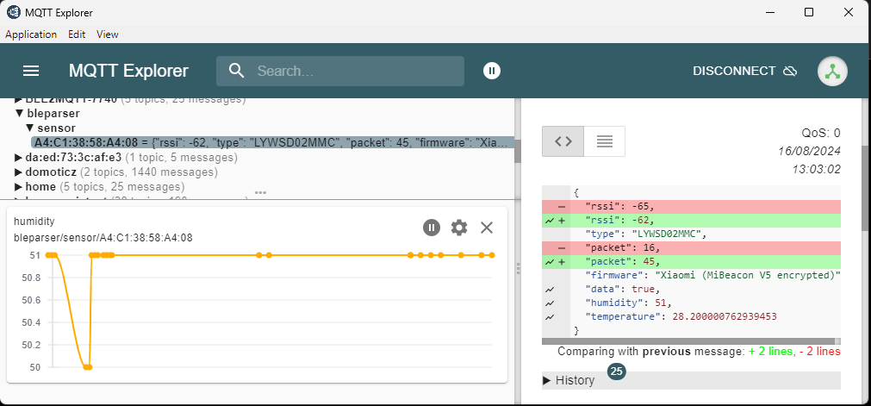Switch to the raw text view
This screenshot has height=406, width=871.
point(605,141)
